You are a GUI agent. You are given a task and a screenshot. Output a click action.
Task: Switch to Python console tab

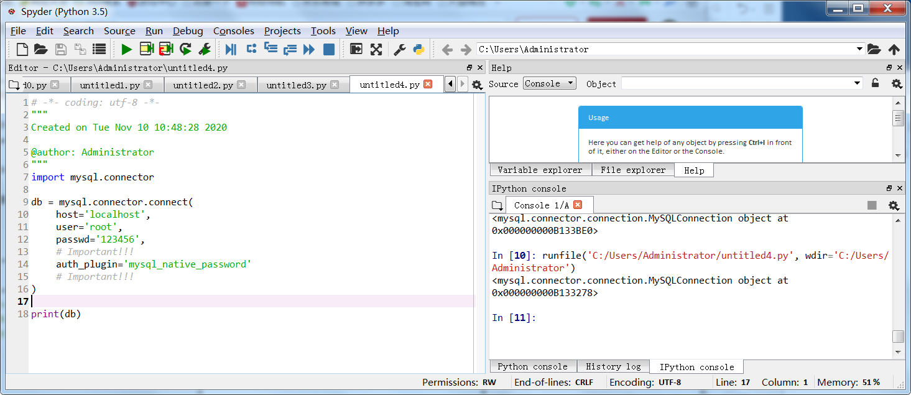533,366
